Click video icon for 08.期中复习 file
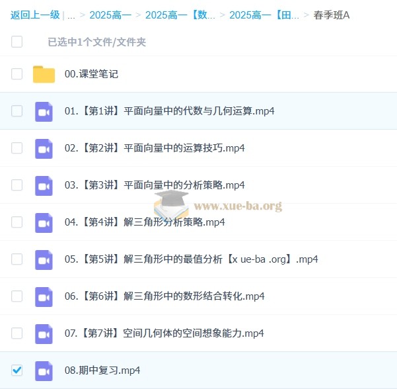Image resolution: width=397 pixels, height=389 pixels. [44, 370]
